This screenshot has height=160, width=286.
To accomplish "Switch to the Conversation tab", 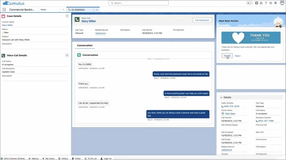I will click(85, 45).
